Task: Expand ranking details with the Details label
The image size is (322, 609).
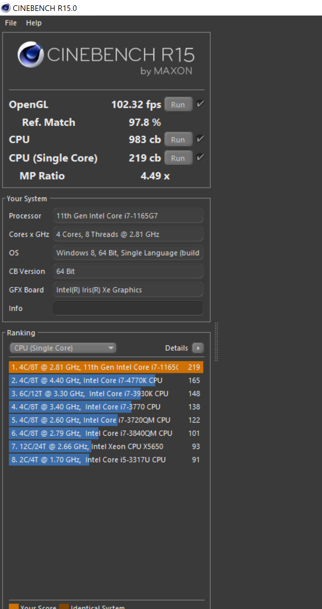Action: pyautogui.click(x=176, y=348)
